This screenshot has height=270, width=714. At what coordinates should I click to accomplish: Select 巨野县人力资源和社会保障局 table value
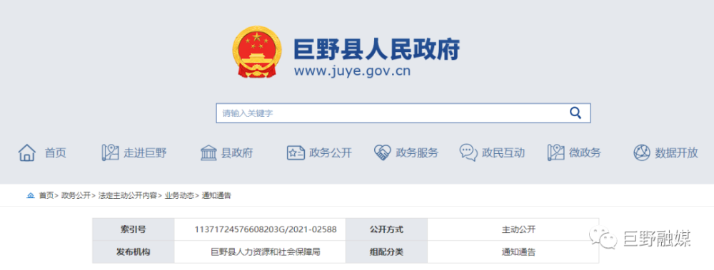point(266,251)
